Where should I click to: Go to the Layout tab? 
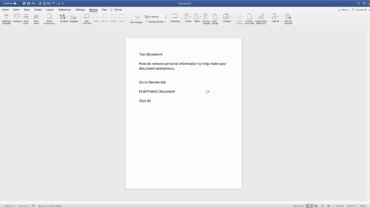tap(50, 10)
